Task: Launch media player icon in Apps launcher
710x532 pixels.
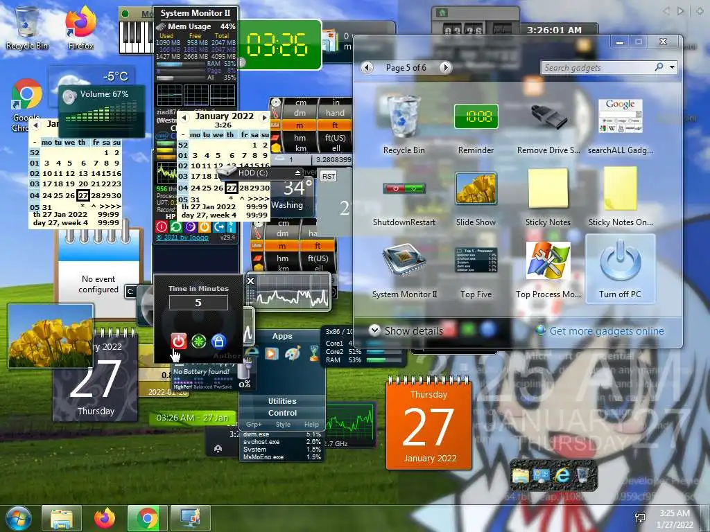Action: (272, 353)
